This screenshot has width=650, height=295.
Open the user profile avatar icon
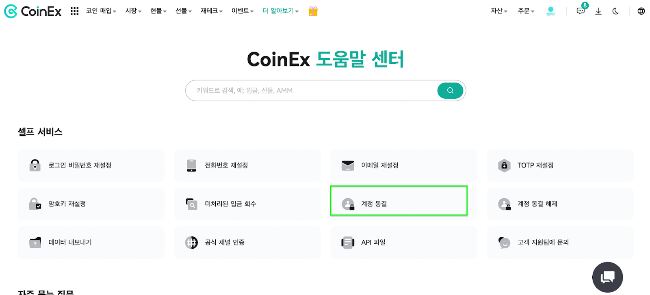[550, 11]
